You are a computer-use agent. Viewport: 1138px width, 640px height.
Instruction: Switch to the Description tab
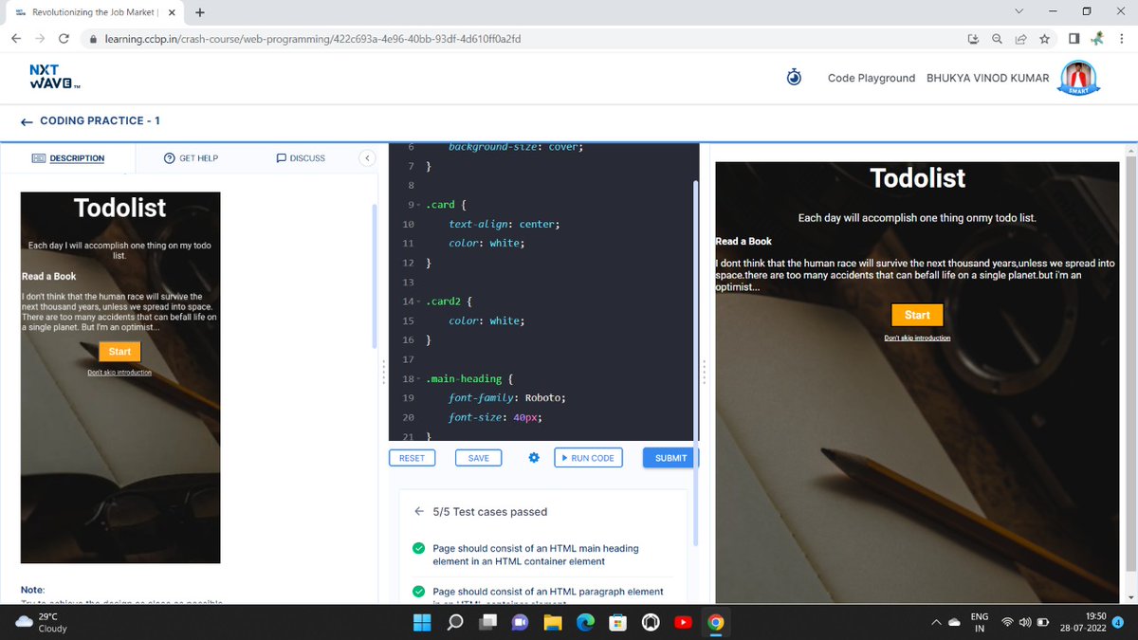(x=68, y=158)
